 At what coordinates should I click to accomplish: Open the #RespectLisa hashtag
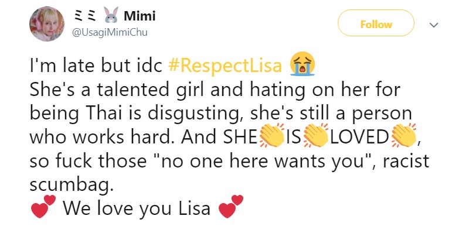225,66
